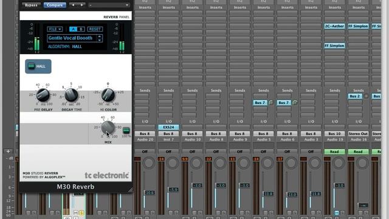Turn the Pre Delay knob in M30 Reverb
389x219 pixels.
coord(43,95)
